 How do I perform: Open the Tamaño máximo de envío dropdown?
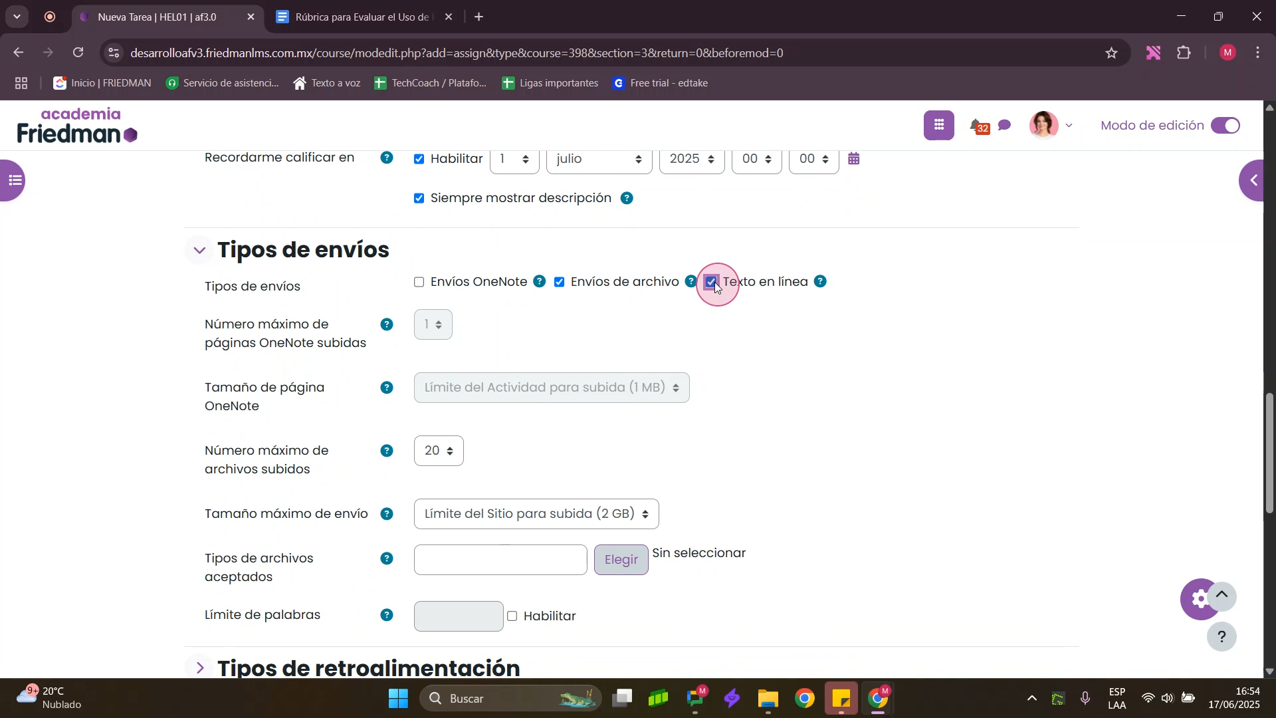pos(535,513)
